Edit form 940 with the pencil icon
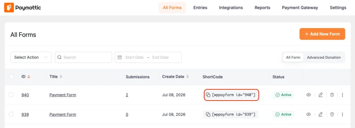Image resolution: width=355 pixels, height=128 pixels. [x=320, y=95]
